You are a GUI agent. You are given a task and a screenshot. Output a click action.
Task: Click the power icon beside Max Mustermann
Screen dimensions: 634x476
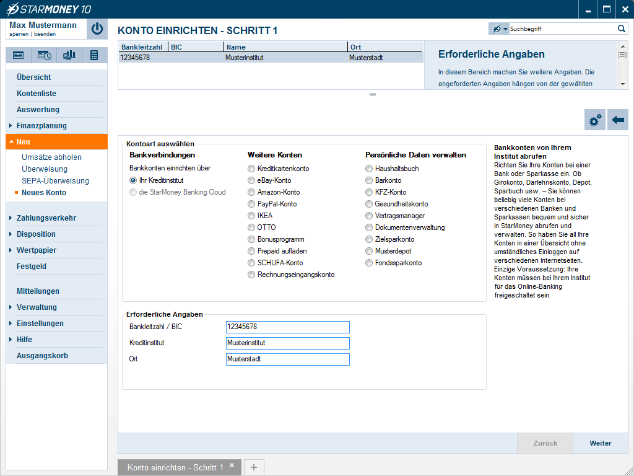pyautogui.click(x=97, y=29)
